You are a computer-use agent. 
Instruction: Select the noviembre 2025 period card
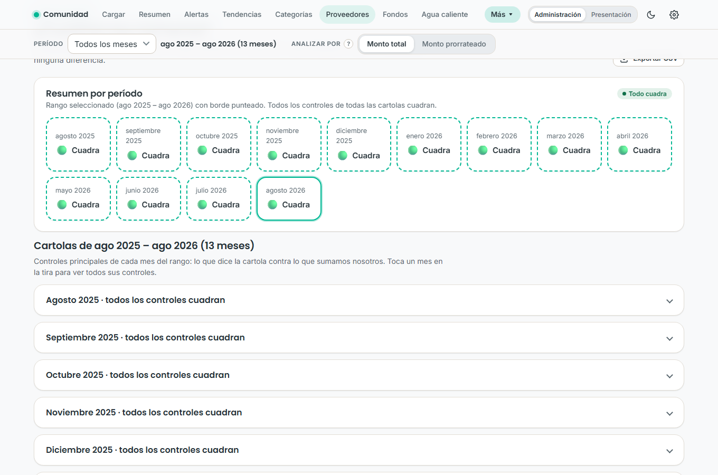(289, 144)
